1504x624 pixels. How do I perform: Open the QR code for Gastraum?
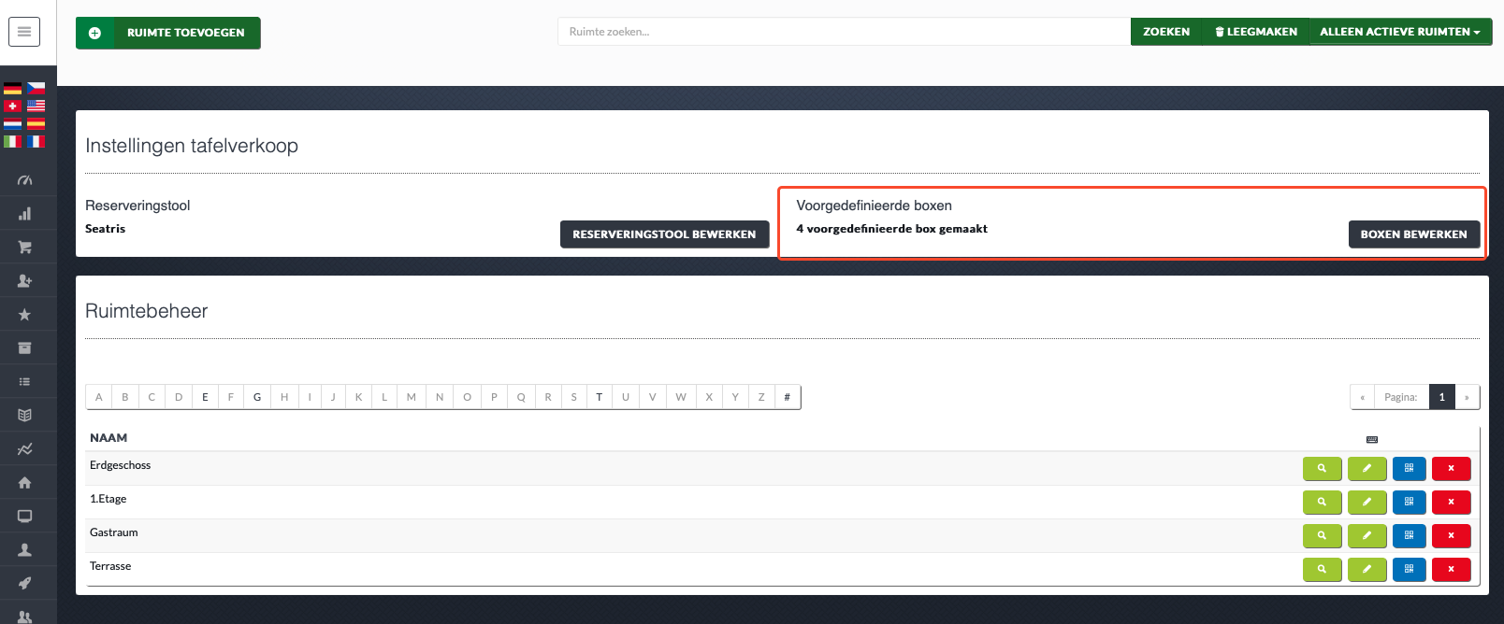[1409, 536]
